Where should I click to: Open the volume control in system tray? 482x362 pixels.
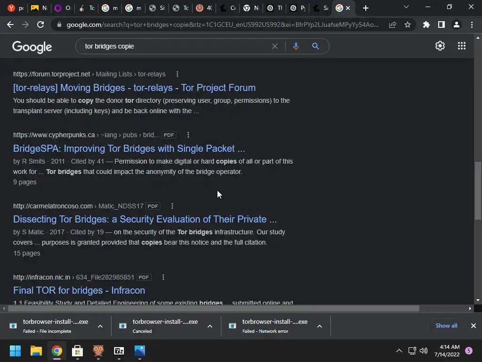(424, 351)
